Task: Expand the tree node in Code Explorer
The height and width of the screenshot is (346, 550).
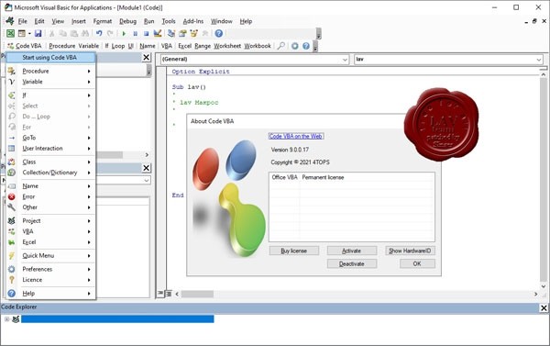Action: click(6, 319)
